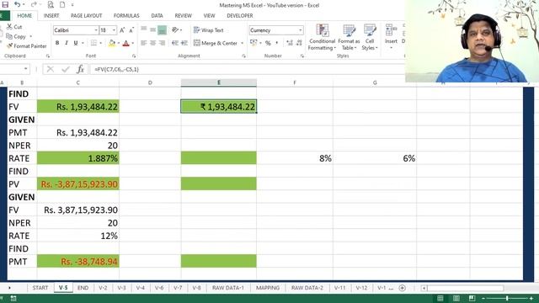The width and height of the screenshot is (539, 303).
Task: Align text right in the cell
Action: pyautogui.click(x=163, y=43)
